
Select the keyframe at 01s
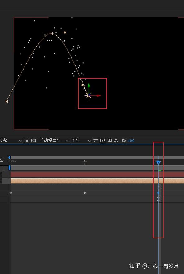tap(85, 193)
